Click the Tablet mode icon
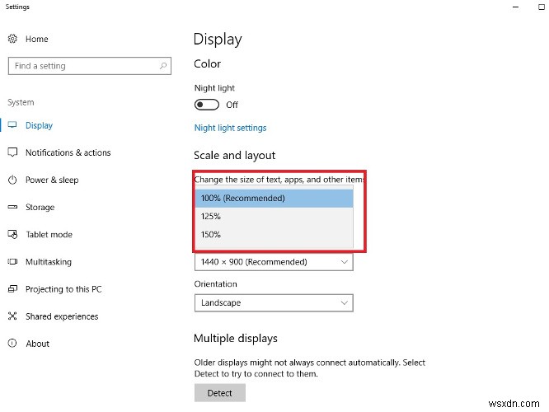 [x=12, y=234]
